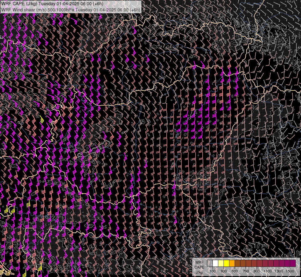Choose the orange CAPE legend swatch
This screenshot has height=277, width=301.
(x=232, y=263)
